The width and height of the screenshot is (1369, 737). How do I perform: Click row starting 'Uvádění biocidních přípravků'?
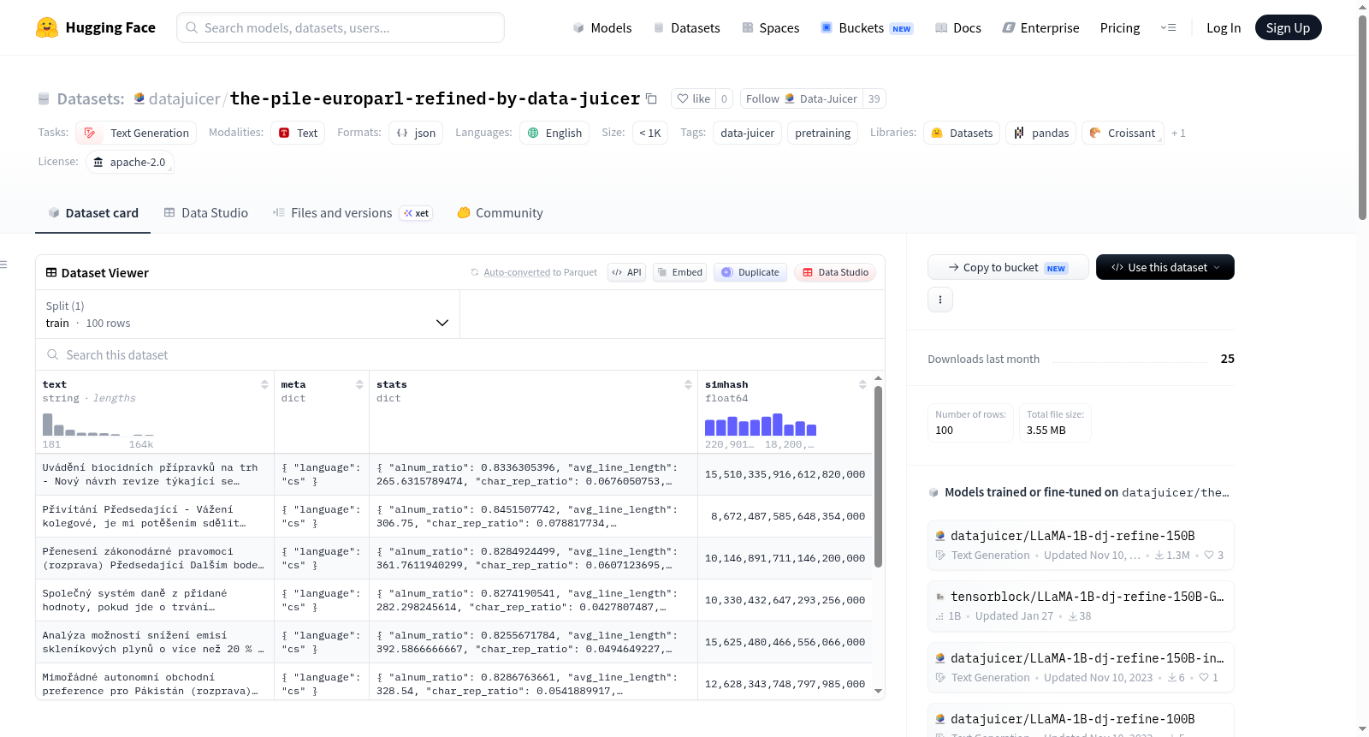coord(453,474)
